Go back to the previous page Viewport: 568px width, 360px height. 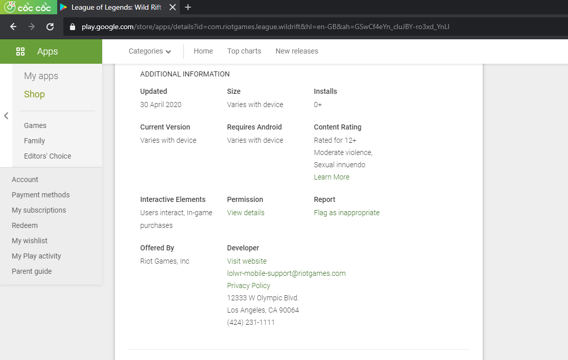coord(13,27)
